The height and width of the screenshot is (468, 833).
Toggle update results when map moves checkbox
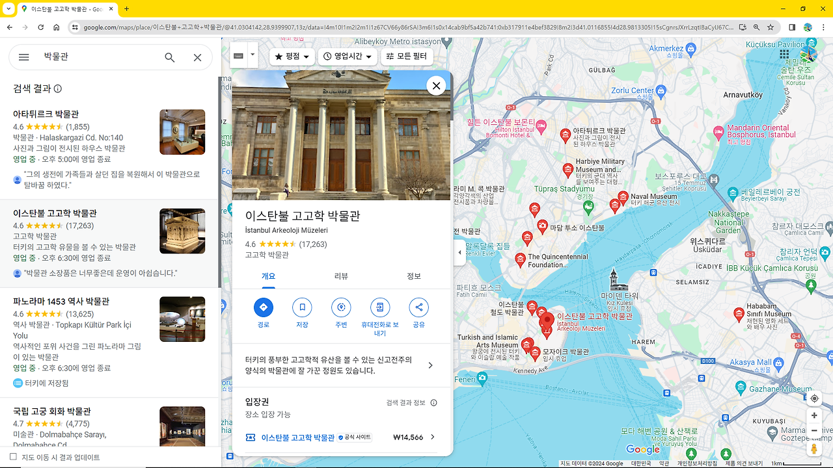(x=13, y=457)
